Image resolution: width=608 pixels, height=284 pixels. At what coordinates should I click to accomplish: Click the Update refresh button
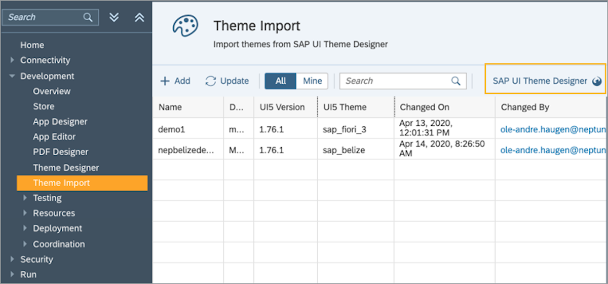(x=227, y=81)
